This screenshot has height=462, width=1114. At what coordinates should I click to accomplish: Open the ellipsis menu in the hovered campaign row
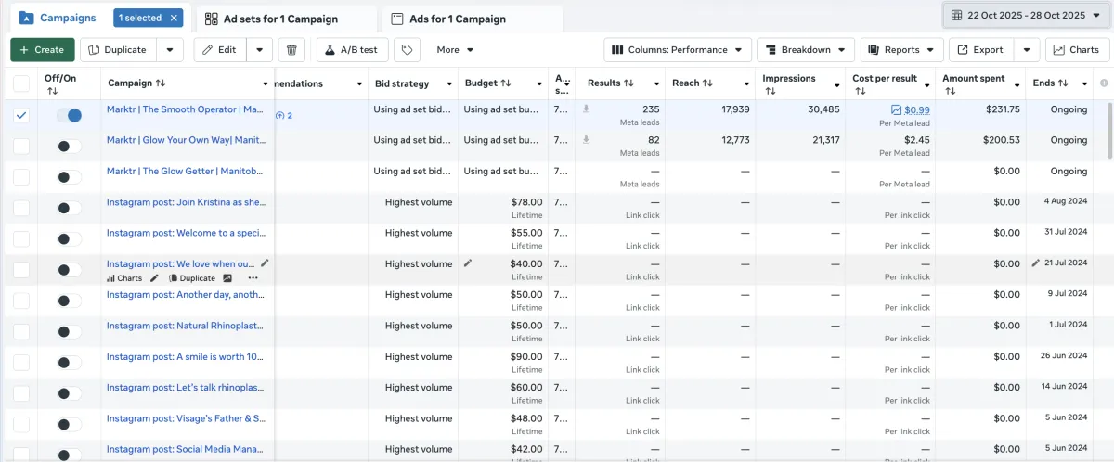tap(253, 278)
